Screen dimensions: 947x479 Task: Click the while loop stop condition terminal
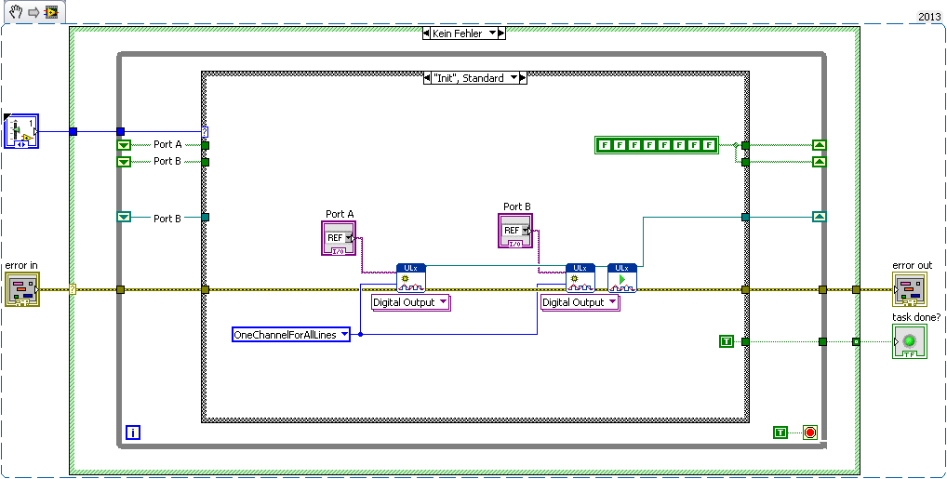(810, 432)
